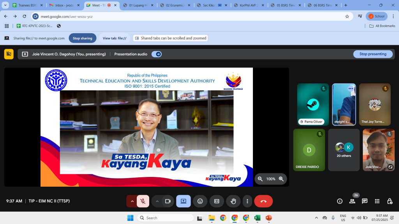Click taskbar Search box
This screenshot has height=224, width=399.
[x=165, y=218]
